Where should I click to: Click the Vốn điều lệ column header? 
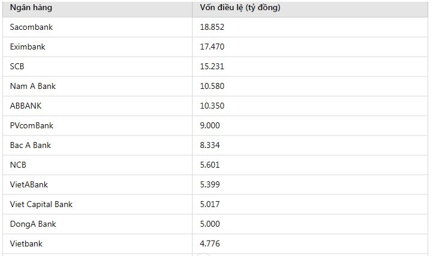(240, 7)
